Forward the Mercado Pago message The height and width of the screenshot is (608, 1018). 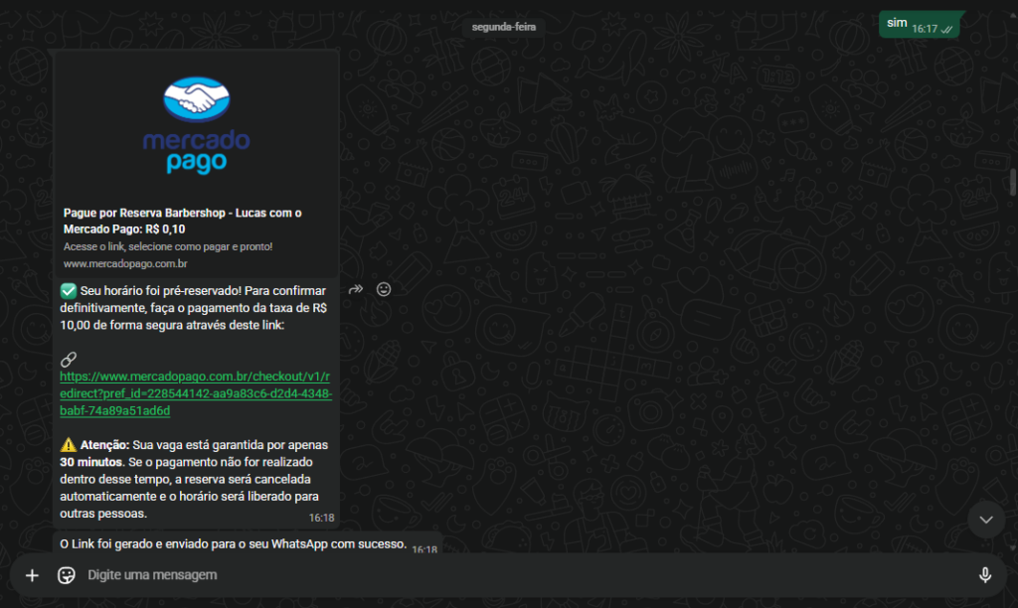[356, 289]
